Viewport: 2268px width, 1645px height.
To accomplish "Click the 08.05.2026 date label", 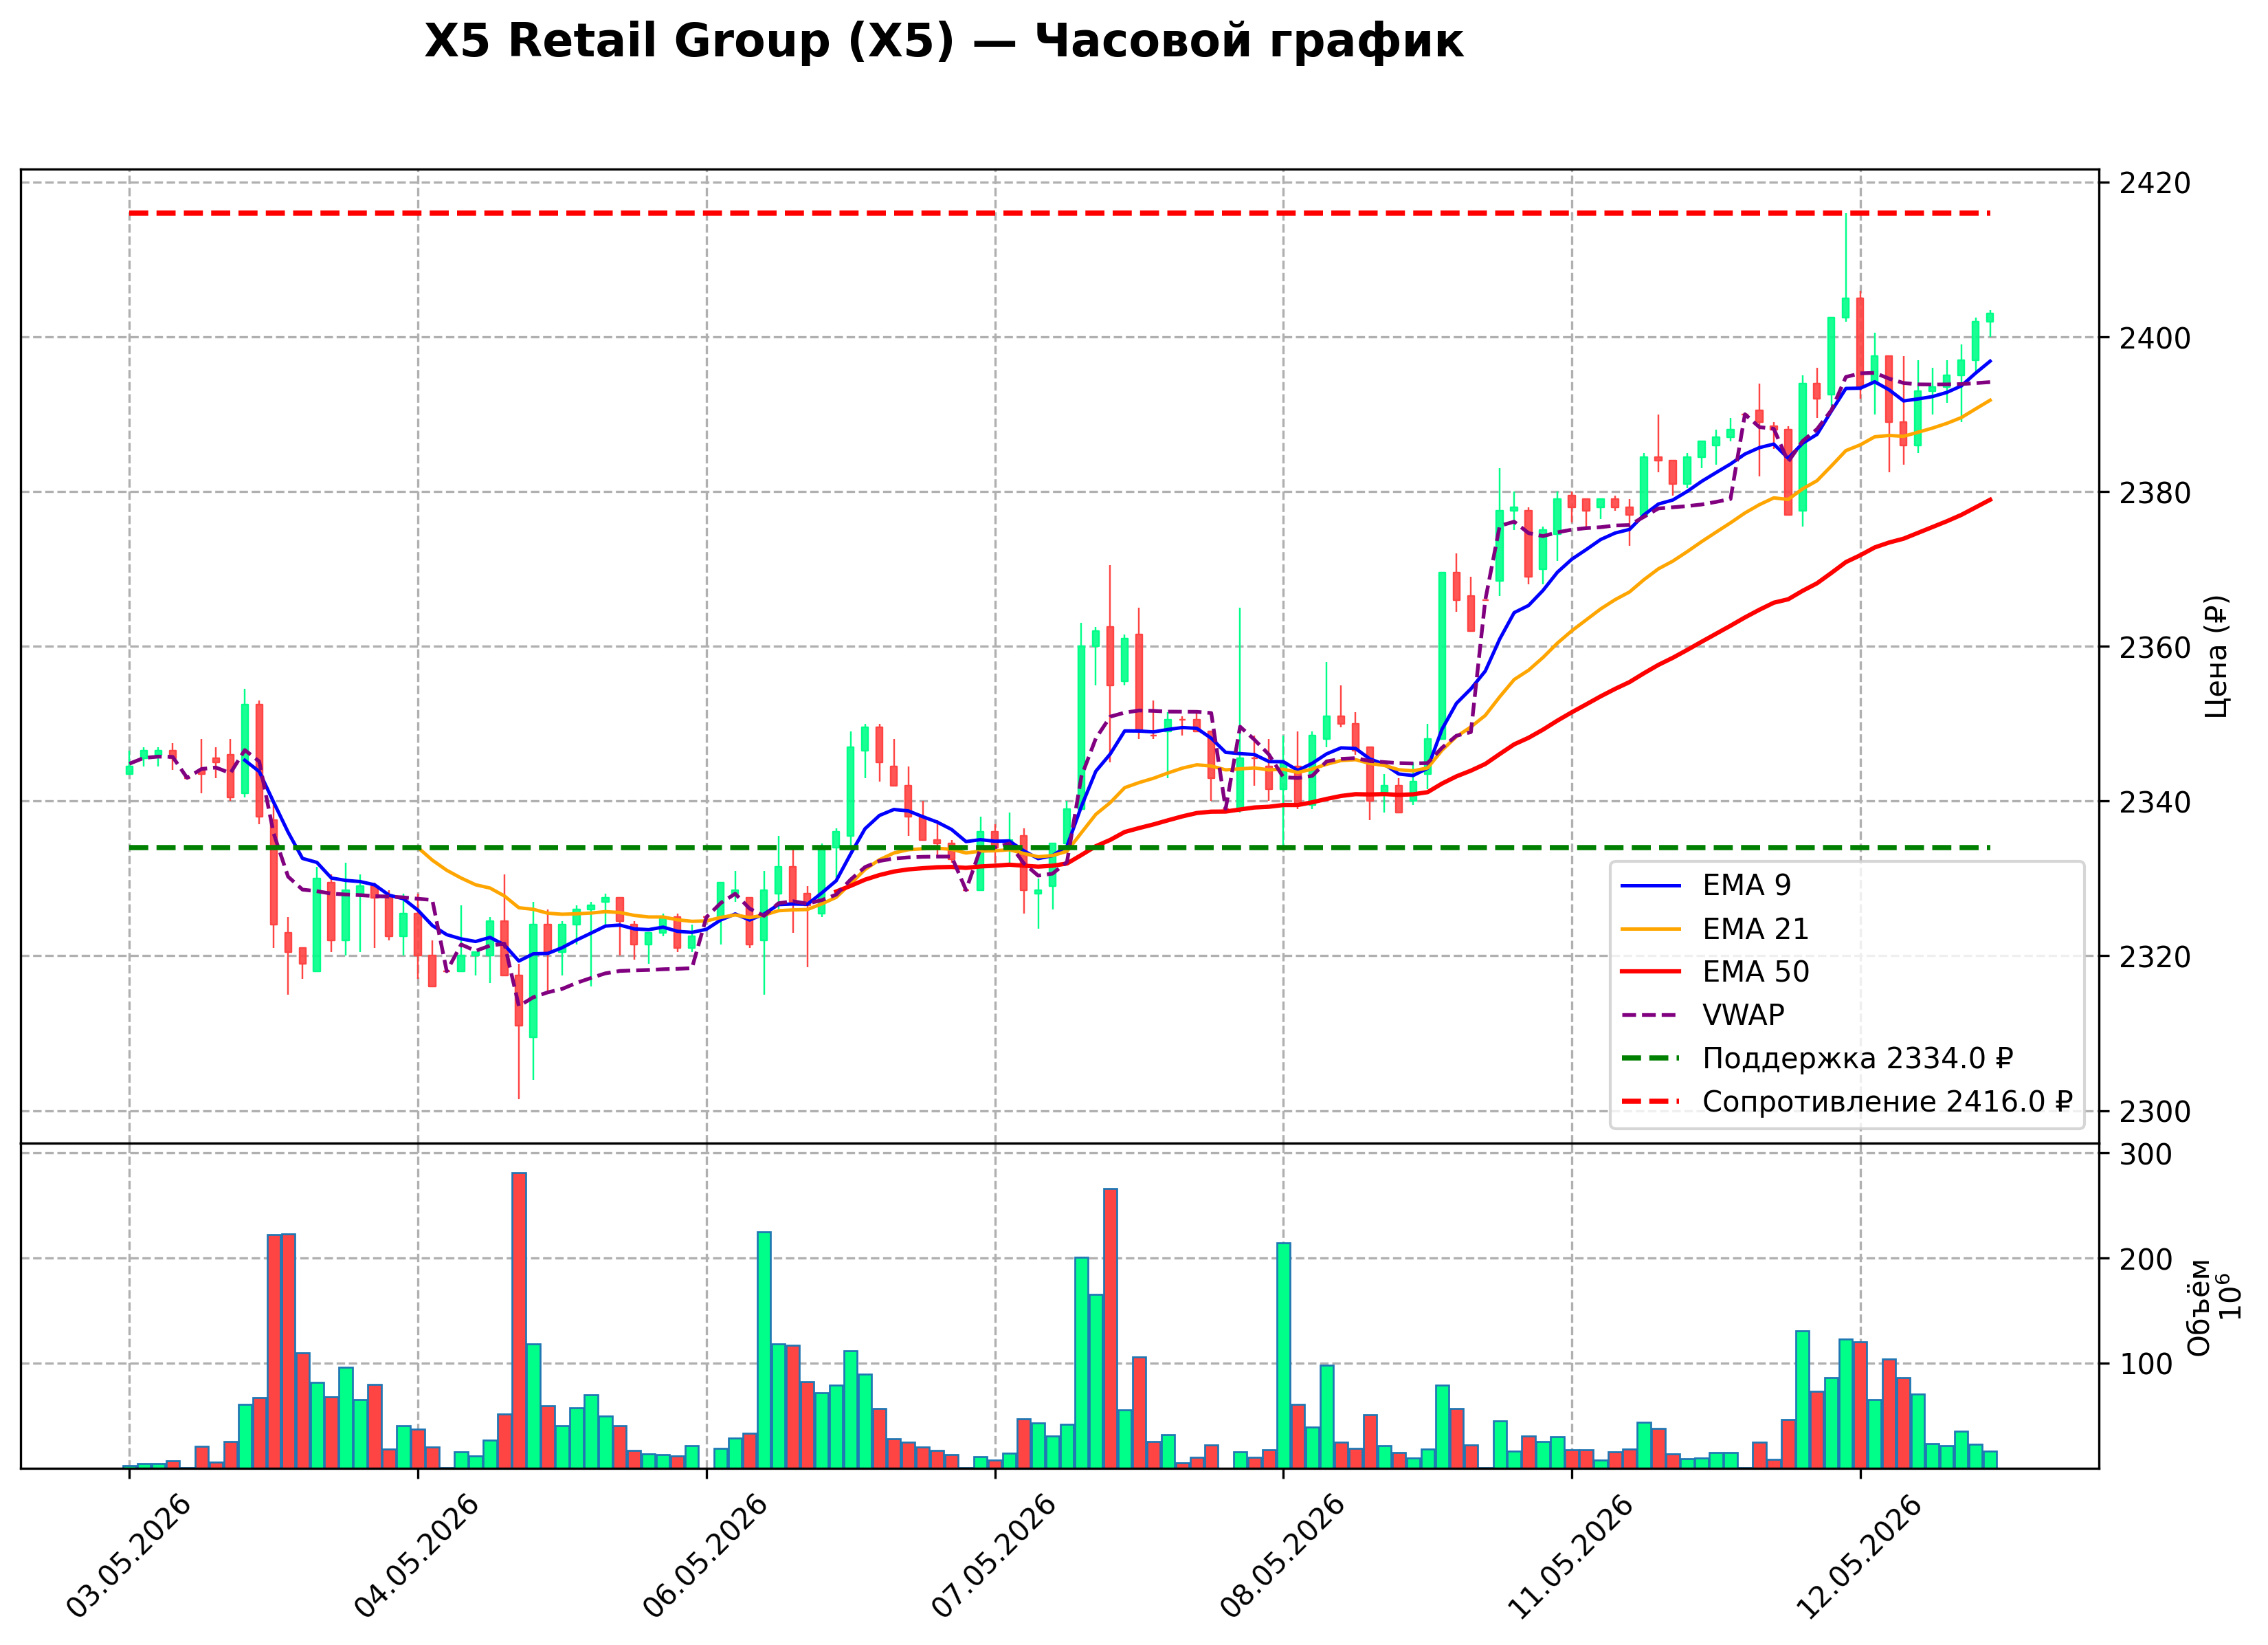I will pos(1282,1556).
